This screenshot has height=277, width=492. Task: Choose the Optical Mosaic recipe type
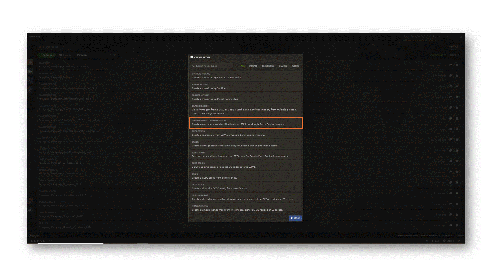245,76
